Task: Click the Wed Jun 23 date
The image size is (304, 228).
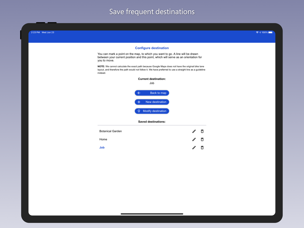Action: 48,33
